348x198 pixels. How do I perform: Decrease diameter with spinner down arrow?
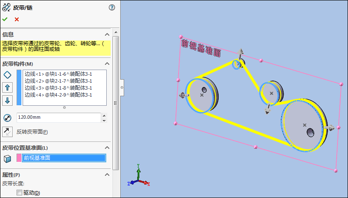point(104,121)
